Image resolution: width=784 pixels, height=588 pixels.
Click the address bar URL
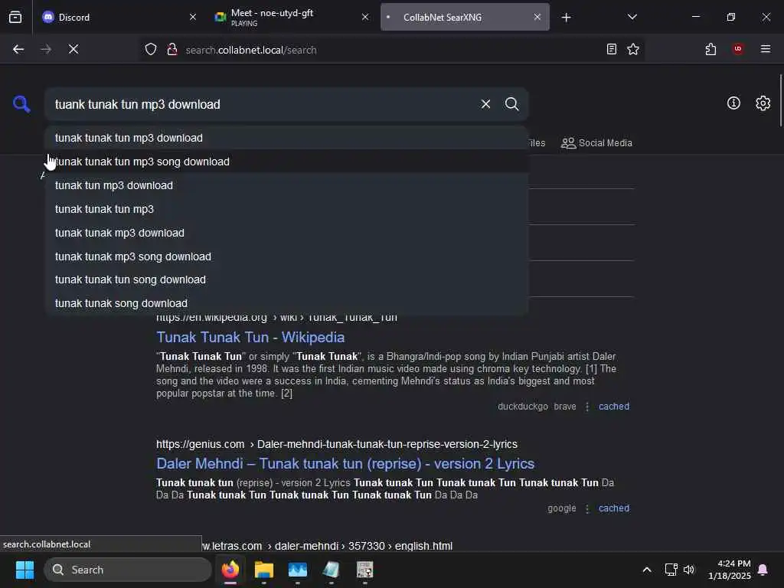pyautogui.click(x=251, y=50)
